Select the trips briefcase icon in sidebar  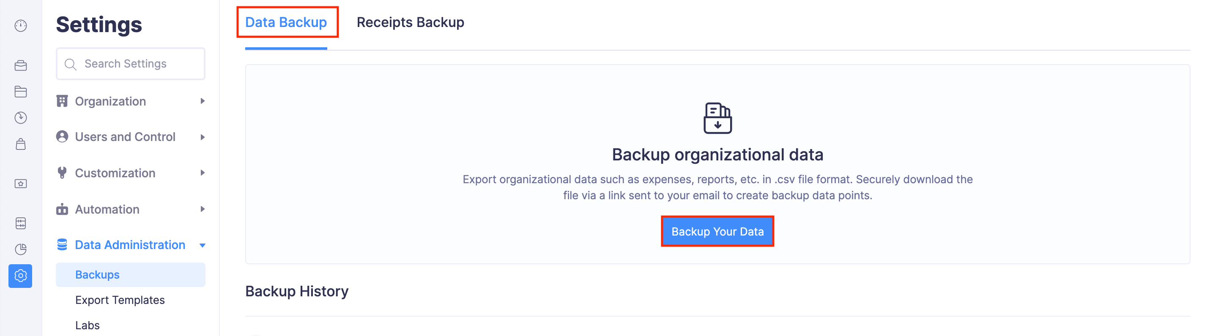click(x=20, y=66)
